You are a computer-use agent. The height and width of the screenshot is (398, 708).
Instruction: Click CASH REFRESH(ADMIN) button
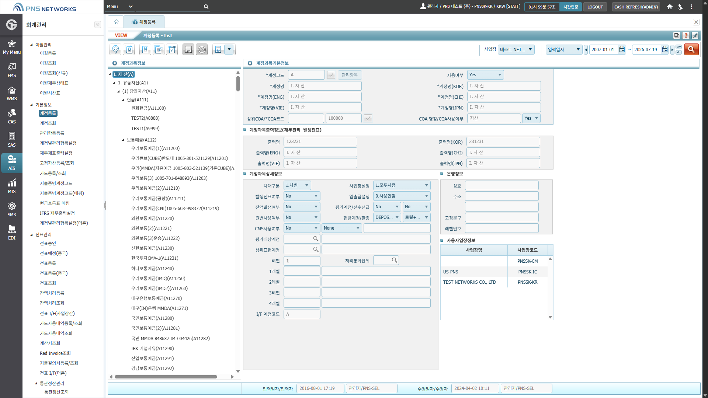point(636,7)
